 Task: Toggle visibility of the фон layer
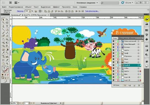[x=113, y=74]
